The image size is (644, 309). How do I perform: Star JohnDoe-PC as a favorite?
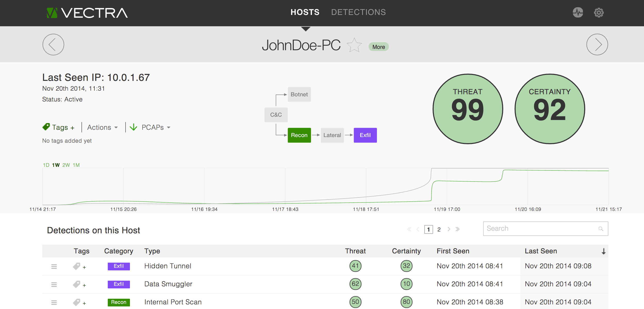[354, 45]
